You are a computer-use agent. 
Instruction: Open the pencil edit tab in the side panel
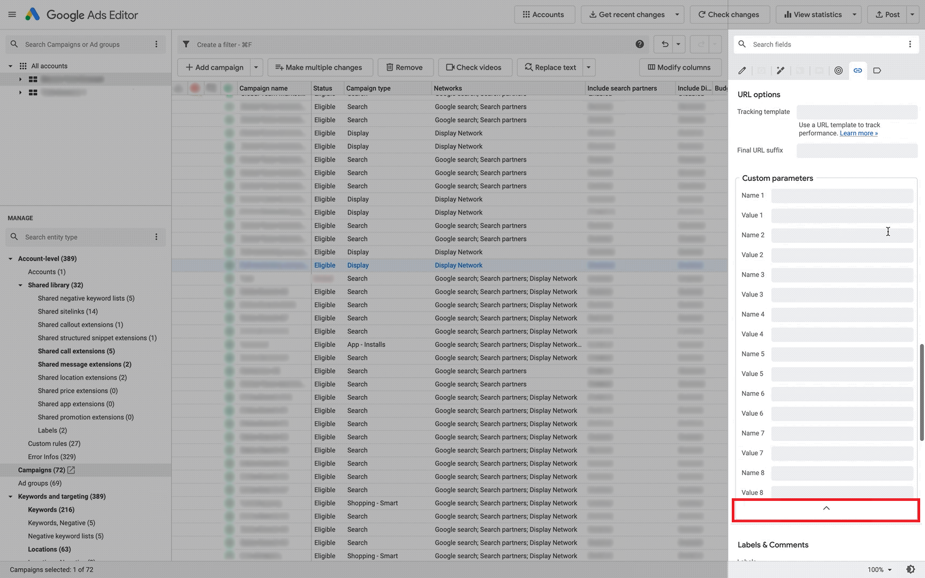tap(742, 70)
